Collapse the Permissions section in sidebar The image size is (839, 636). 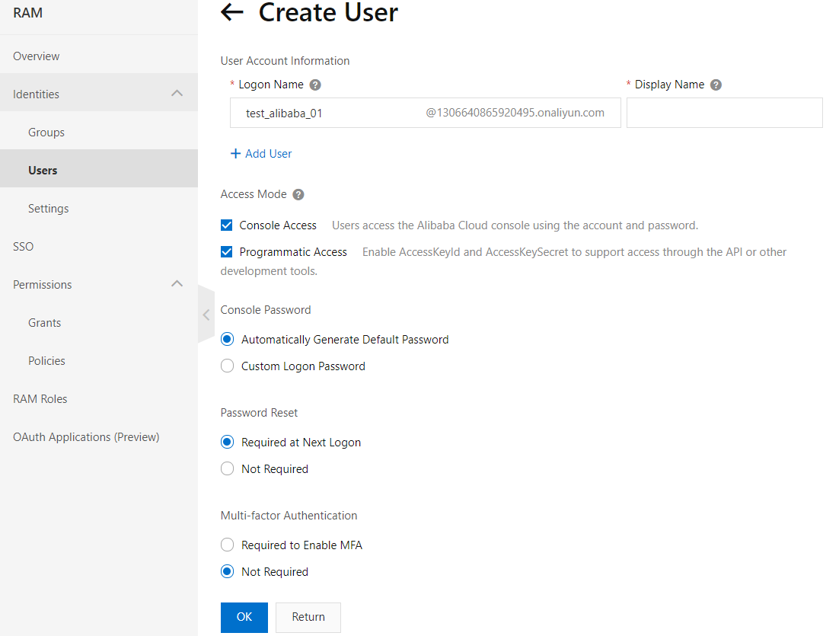(x=177, y=283)
